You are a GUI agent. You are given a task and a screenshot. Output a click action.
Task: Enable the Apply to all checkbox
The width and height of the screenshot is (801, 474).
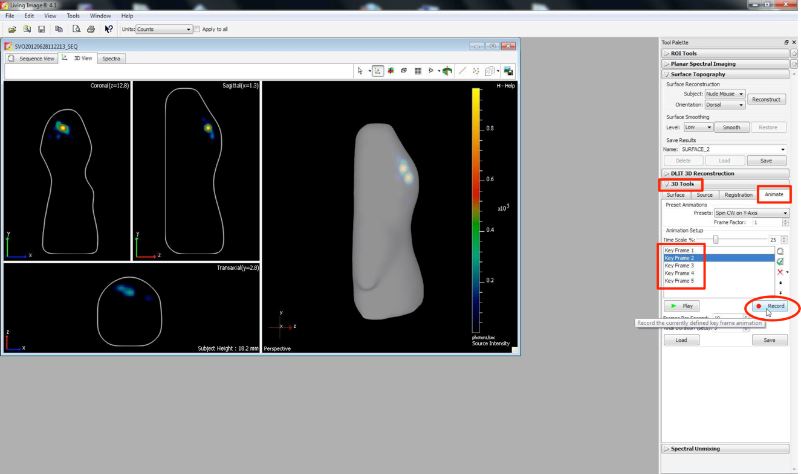[197, 29]
